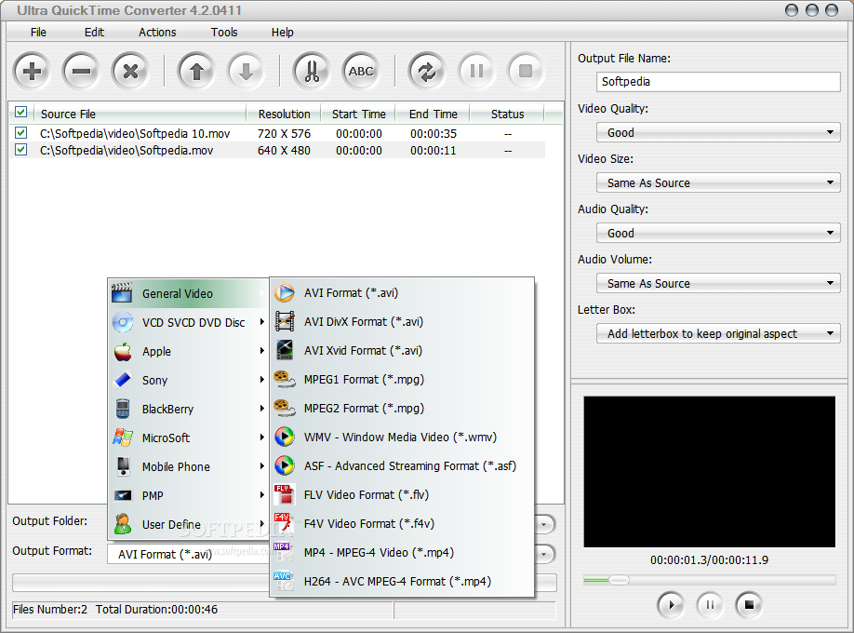Viewport: 854px width, 633px height.
Task: Expand the PMP submenu
Action: pyautogui.click(x=189, y=496)
